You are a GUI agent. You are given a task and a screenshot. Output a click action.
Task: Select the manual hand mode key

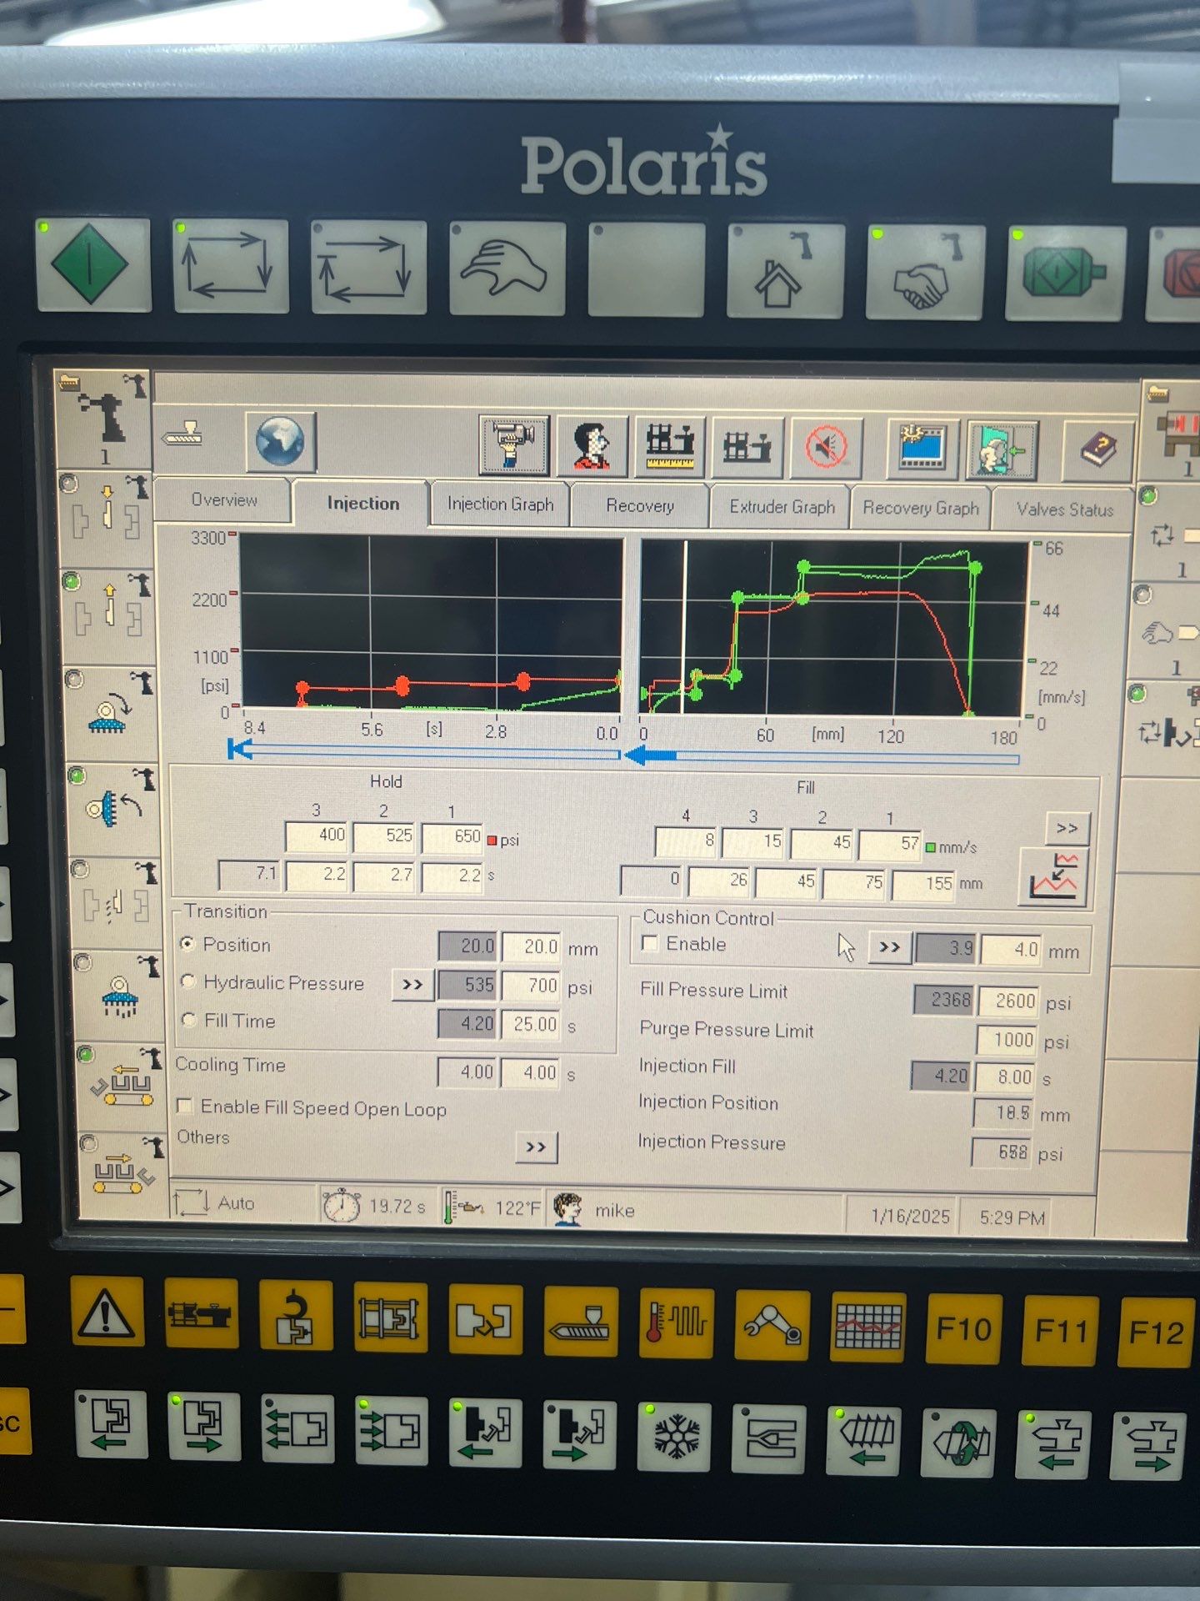click(x=507, y=269)
